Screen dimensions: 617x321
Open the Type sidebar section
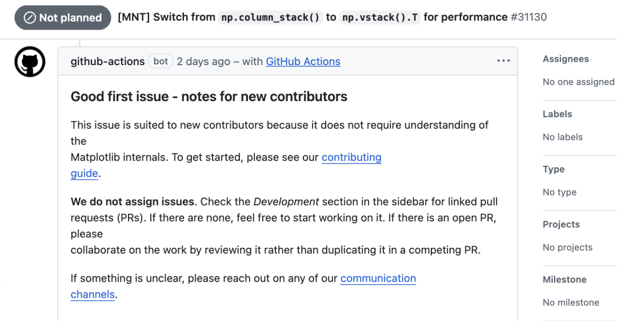click(x=554, y=169)
